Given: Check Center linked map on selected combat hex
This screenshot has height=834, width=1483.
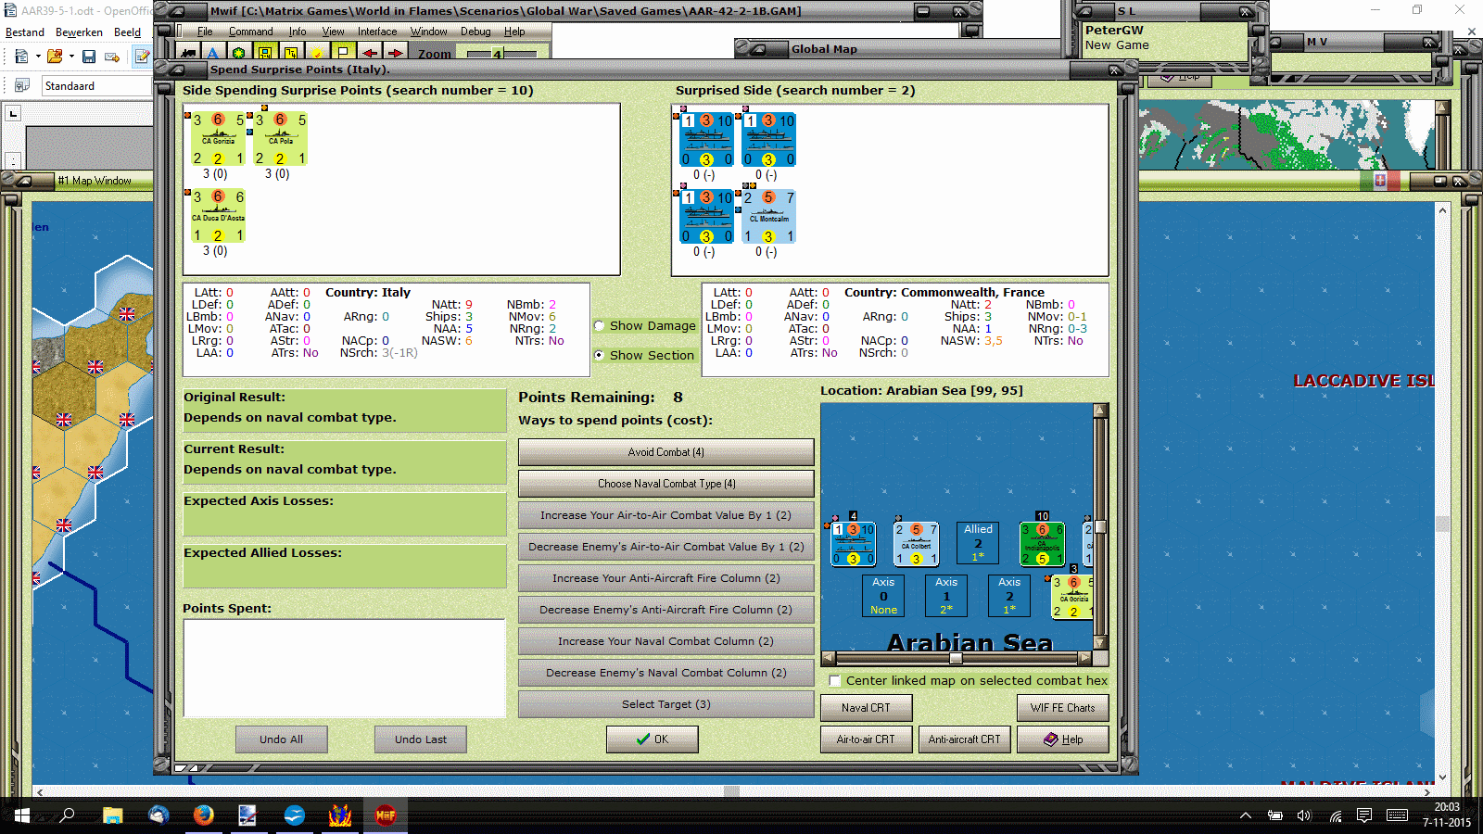Looking at the screenshot, I should 834,680.
